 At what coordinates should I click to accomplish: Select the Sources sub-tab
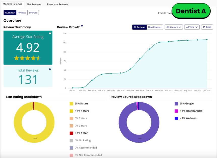point(33,13)
